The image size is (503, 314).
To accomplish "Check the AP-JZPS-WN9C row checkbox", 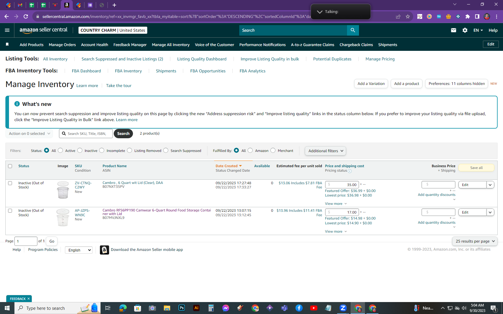I will tap(10, 211).
